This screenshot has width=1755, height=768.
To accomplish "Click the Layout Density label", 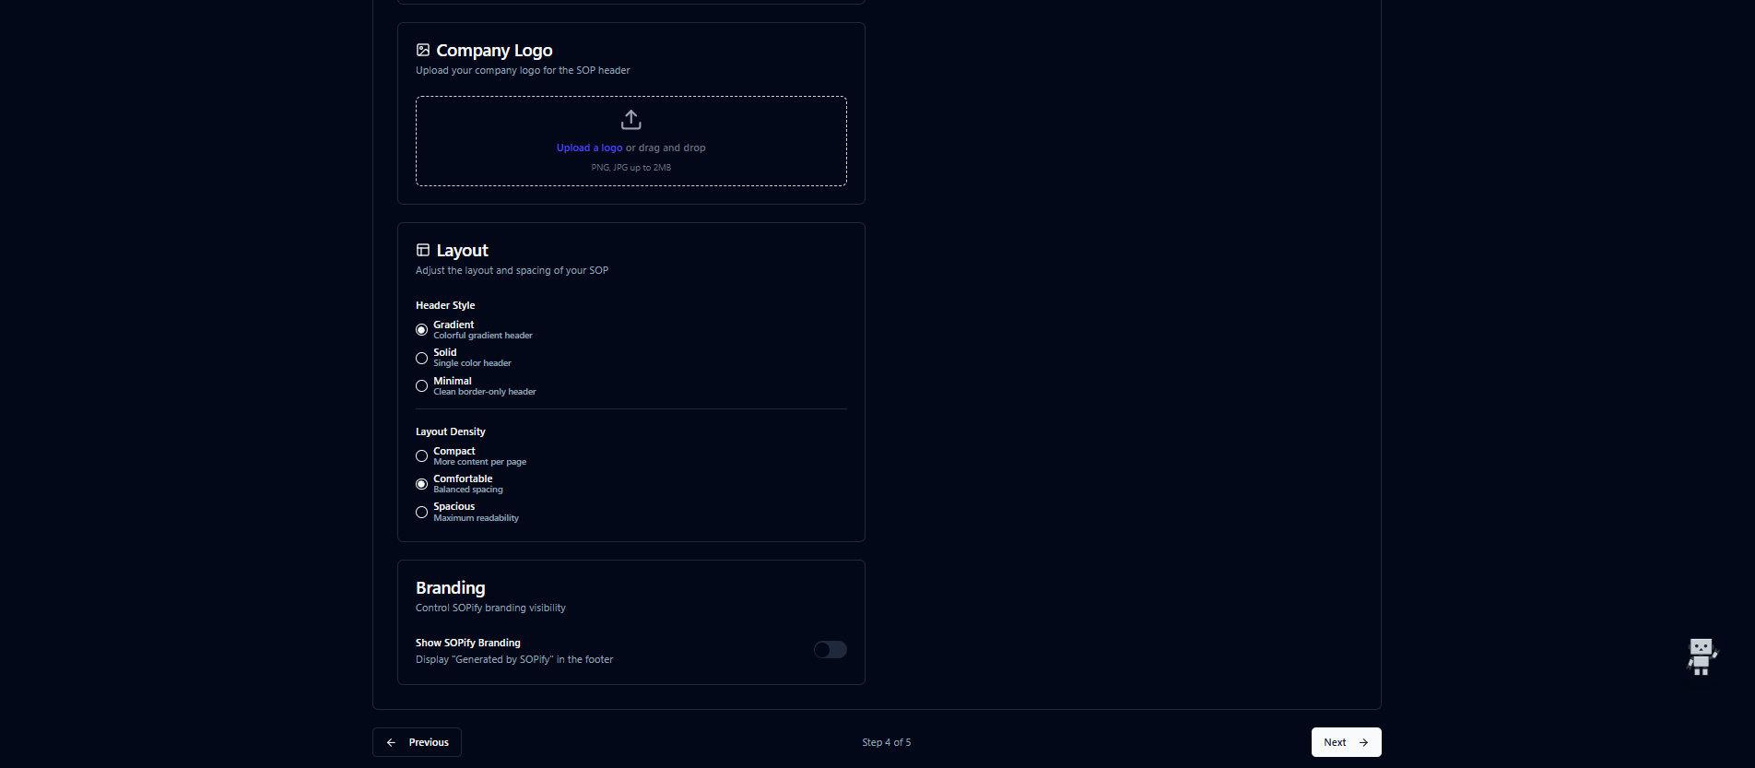I will click(x=451, y=431).
